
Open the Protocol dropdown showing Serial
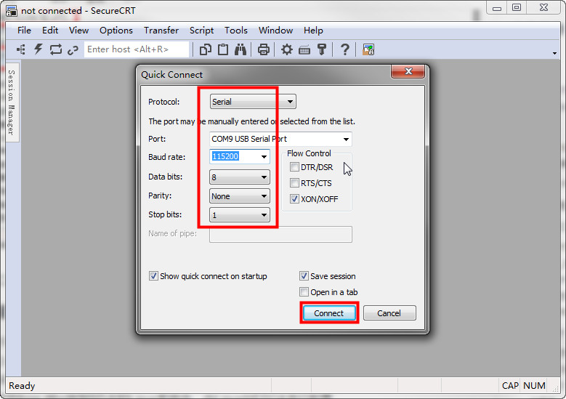pos(253,102)
